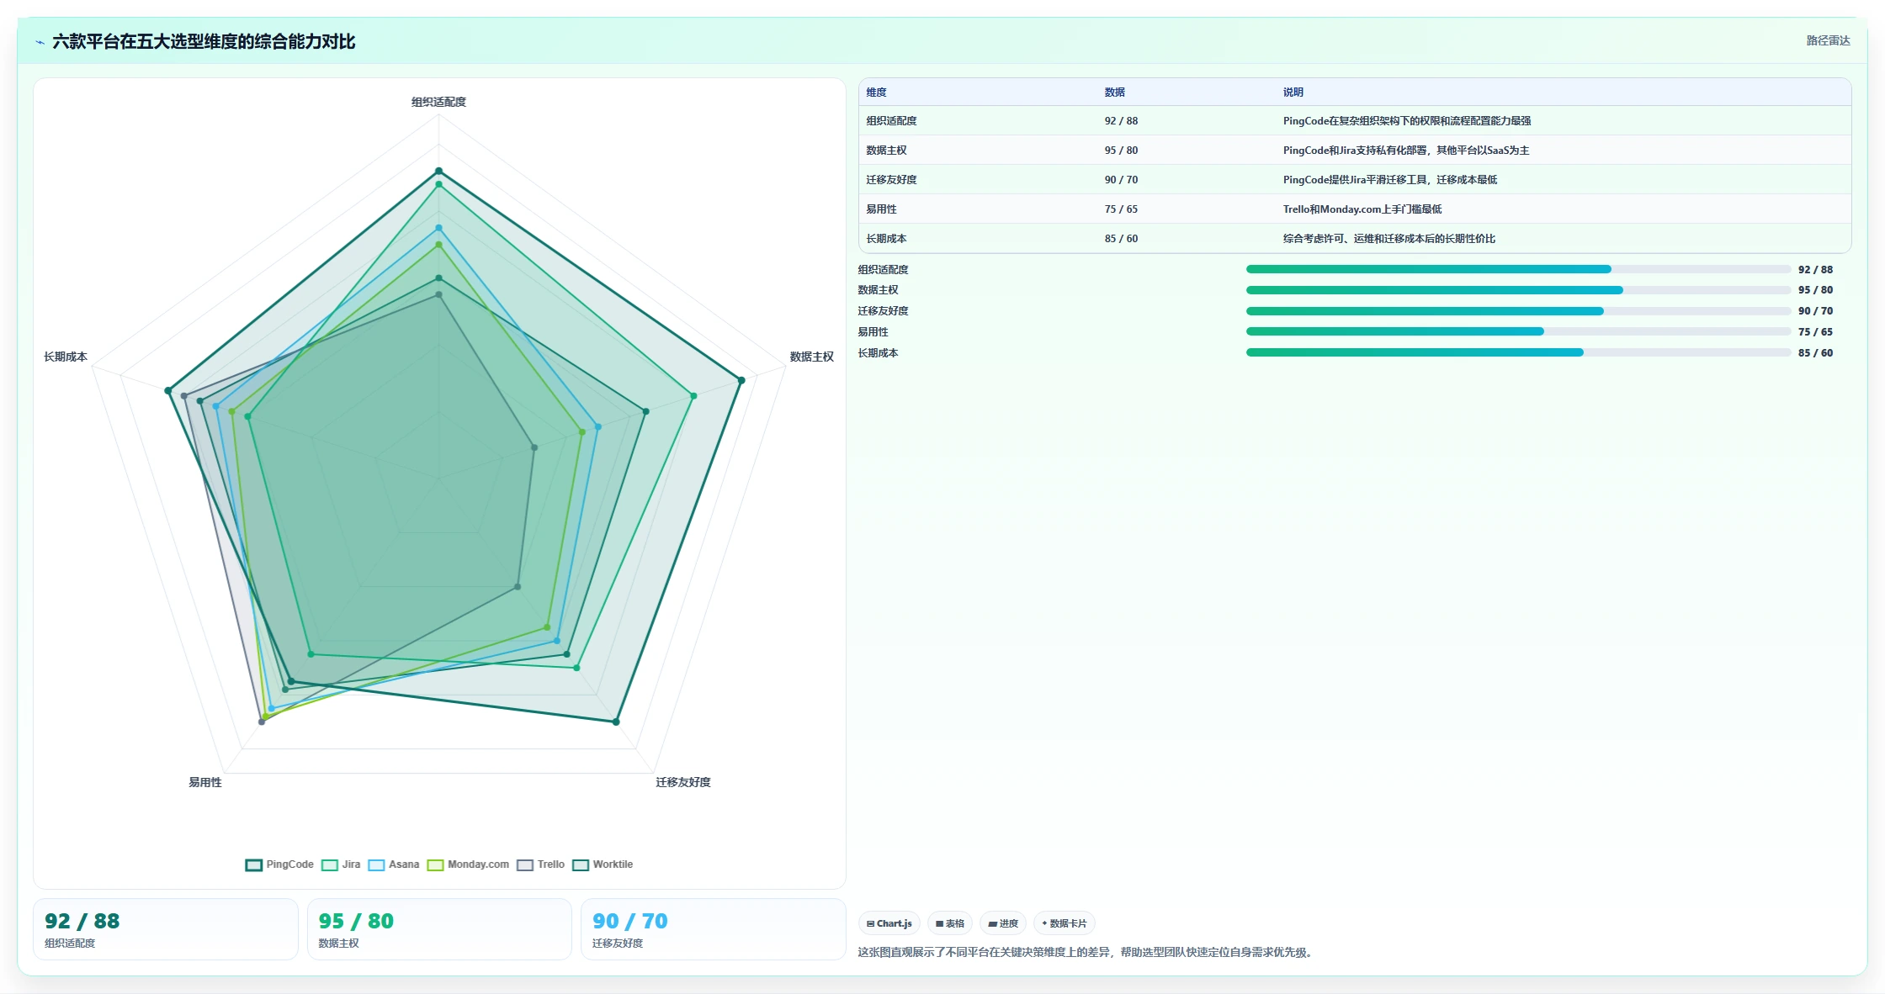
Task: Click the 数据卡片 tag chip
Action: pyautogui.click(x=1065, y=923)
